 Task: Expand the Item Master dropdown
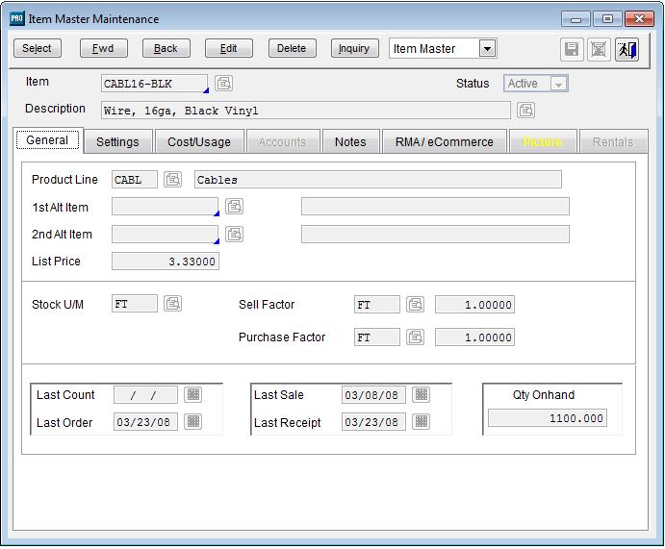tap(487, 49)
